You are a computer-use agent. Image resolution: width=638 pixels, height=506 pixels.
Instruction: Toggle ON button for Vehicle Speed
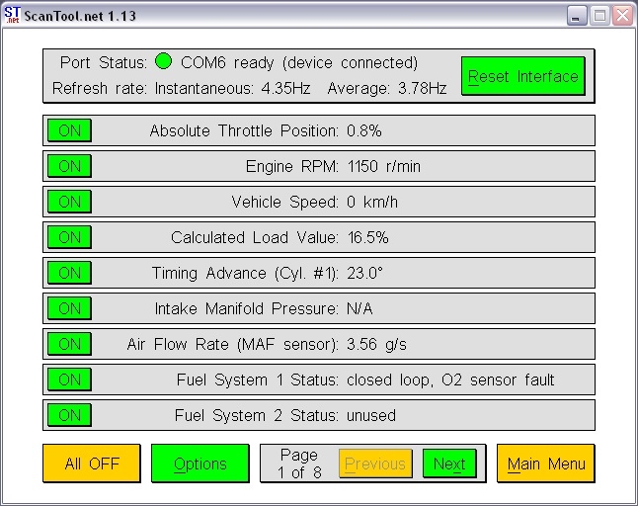coord(69,202)
